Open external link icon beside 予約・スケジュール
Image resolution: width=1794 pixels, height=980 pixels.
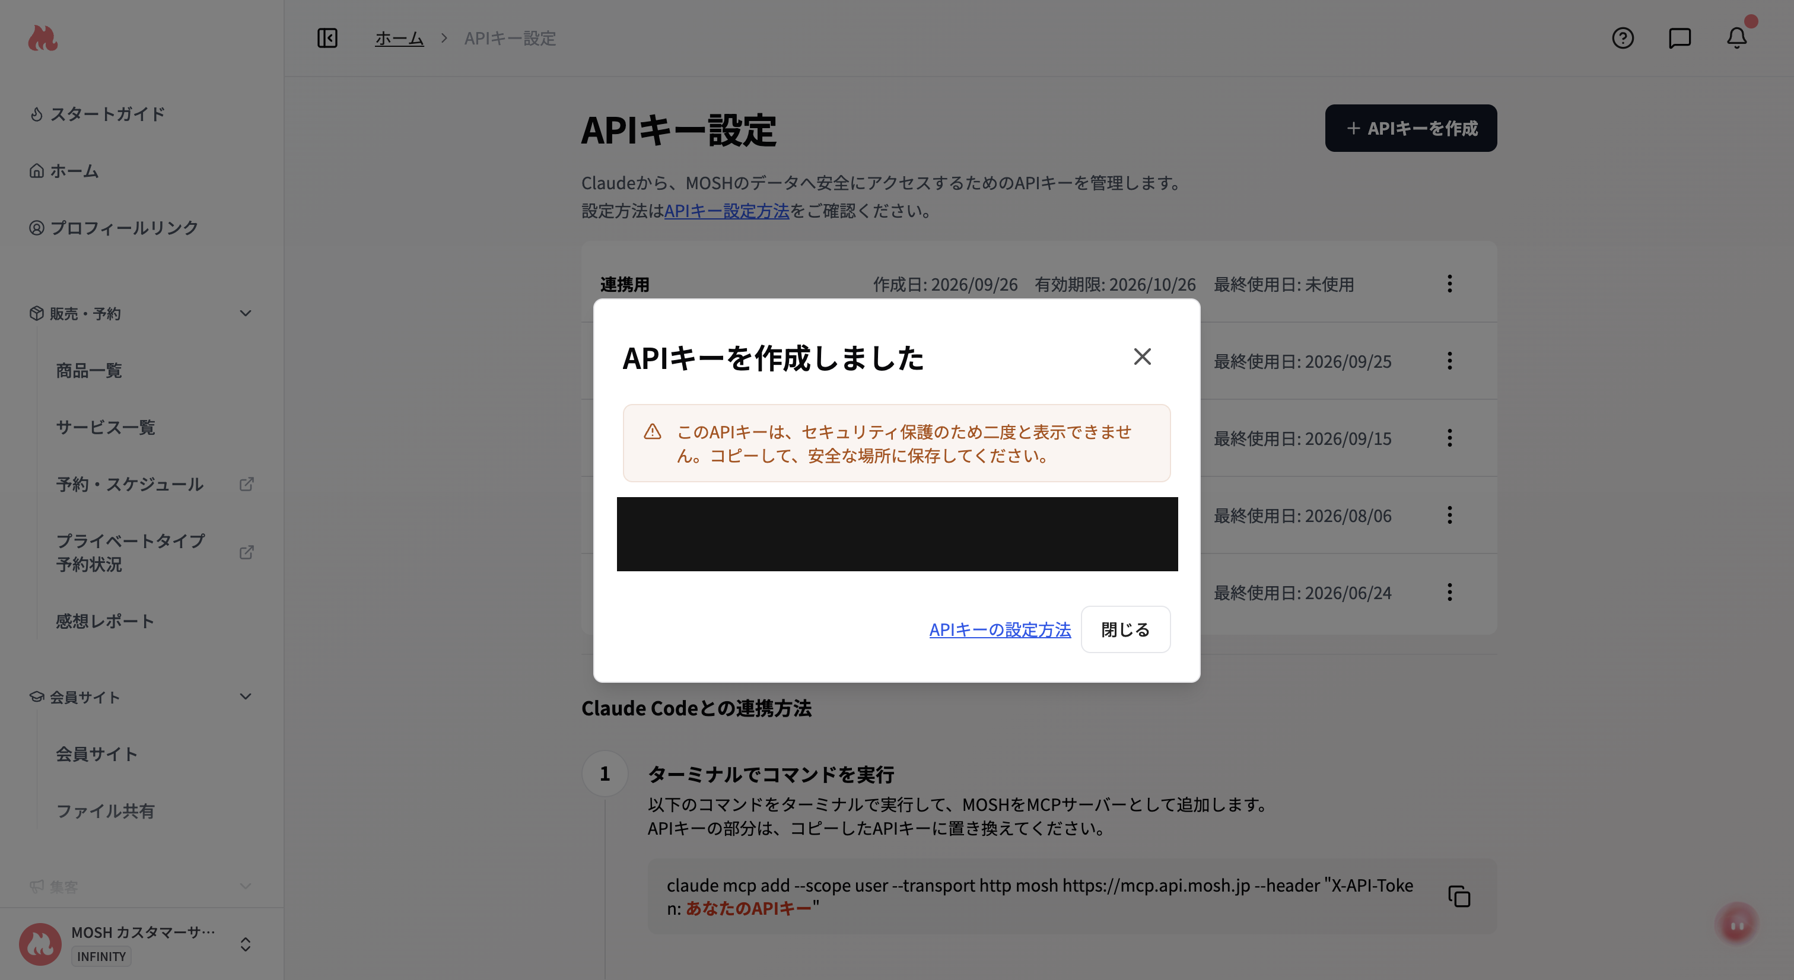point(247,484)
